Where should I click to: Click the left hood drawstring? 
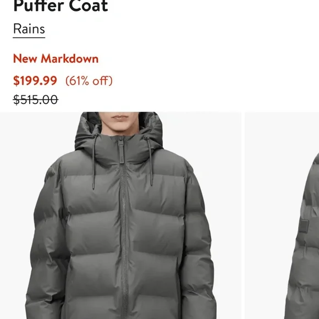click(x=94, y=162)
